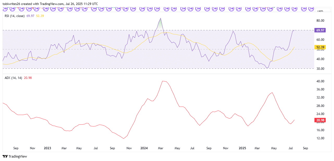This screenshot has width=334, height=161.
Task: Select the purple event marker above 2024
Action: [142, 9]
